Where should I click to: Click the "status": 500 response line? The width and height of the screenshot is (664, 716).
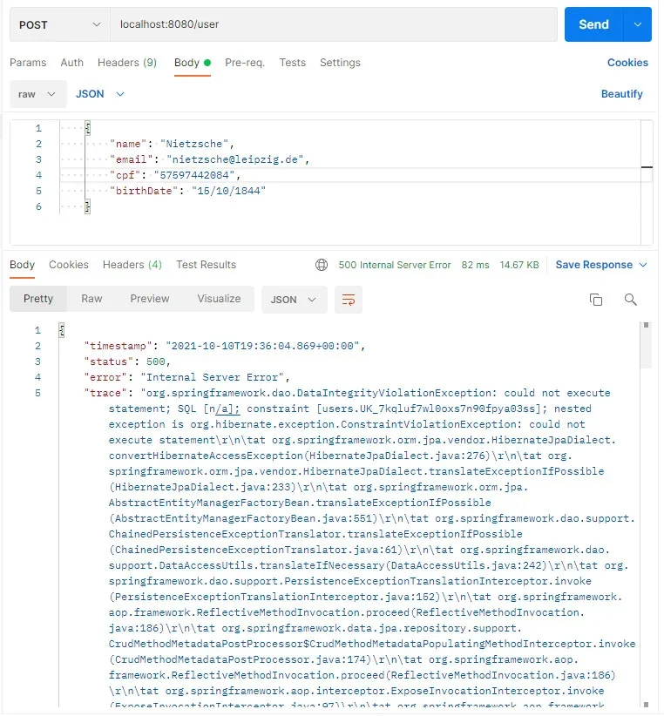pos(127,361)
